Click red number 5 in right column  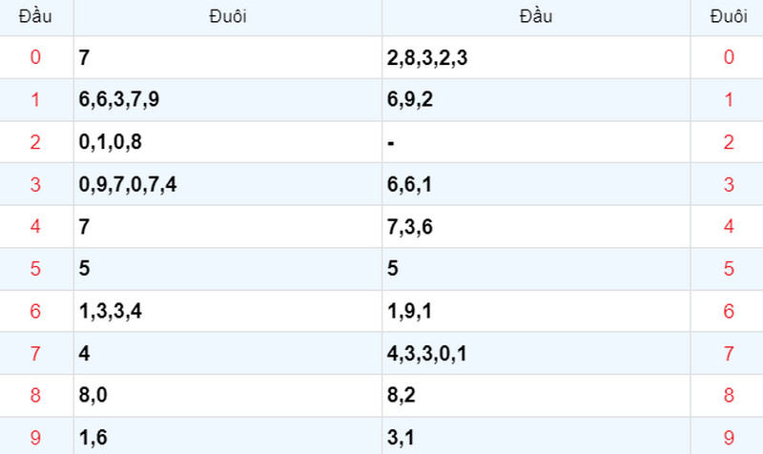[x=729, y=269]
